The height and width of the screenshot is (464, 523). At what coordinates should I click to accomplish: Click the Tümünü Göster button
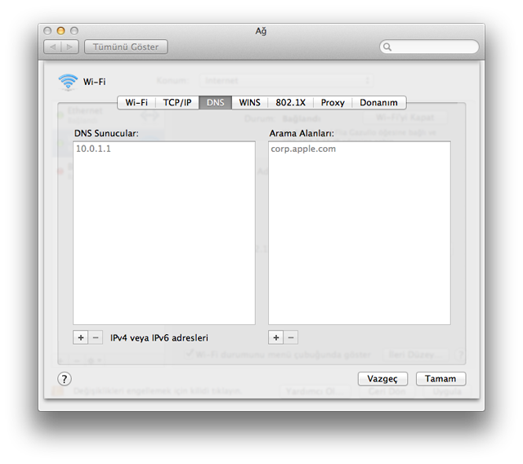126,47
